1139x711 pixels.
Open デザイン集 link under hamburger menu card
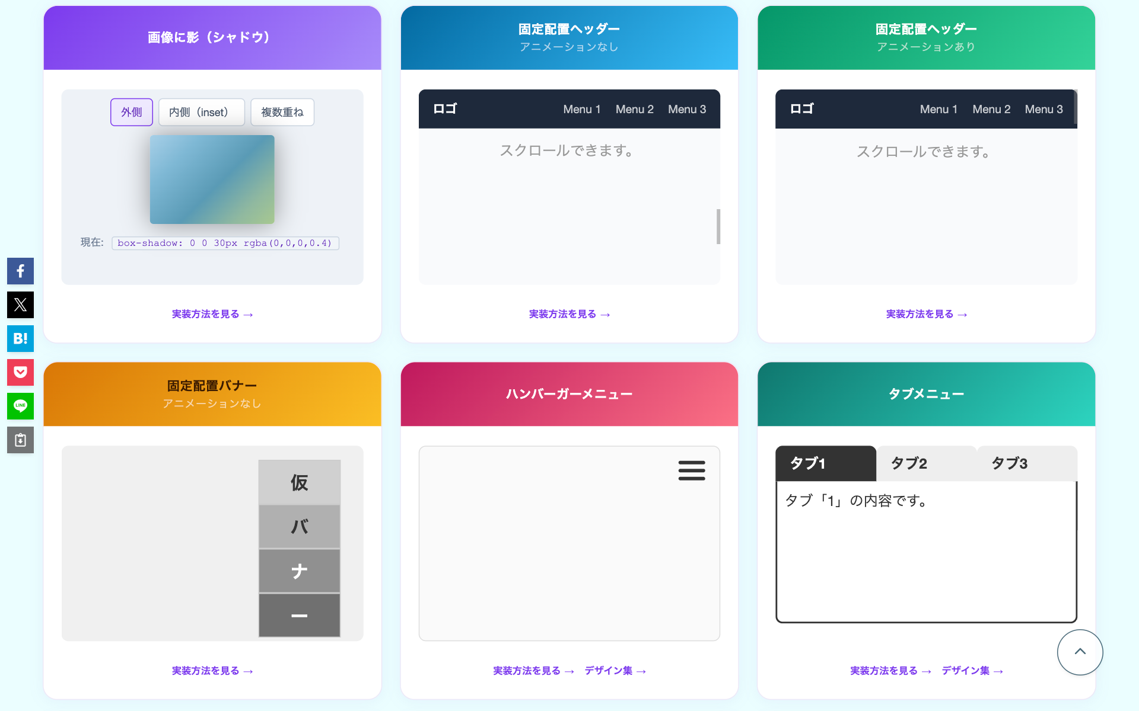click(615, 671)
